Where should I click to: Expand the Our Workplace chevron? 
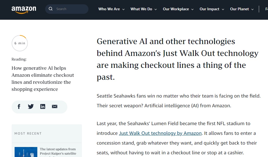(192, 9)
